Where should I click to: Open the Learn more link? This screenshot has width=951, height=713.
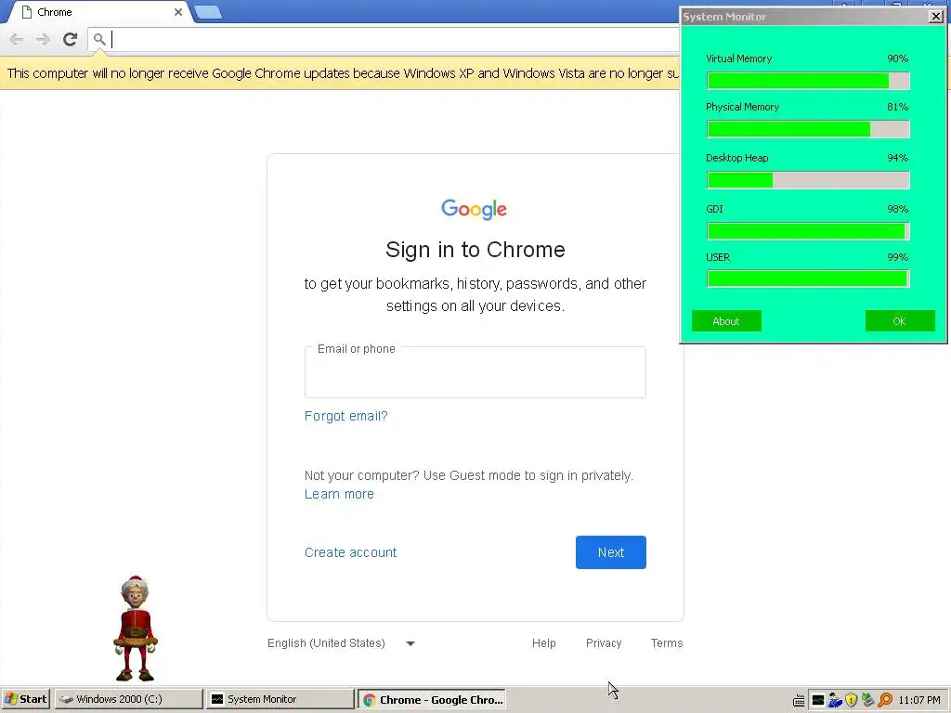pos(339,494)
